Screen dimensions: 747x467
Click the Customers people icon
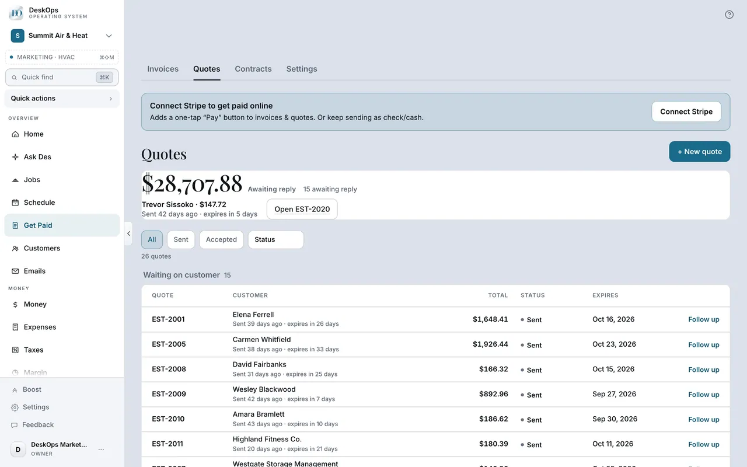pos(15,248)
